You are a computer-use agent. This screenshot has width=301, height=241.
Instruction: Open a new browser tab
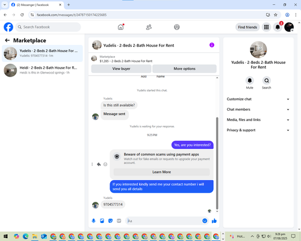69,5
